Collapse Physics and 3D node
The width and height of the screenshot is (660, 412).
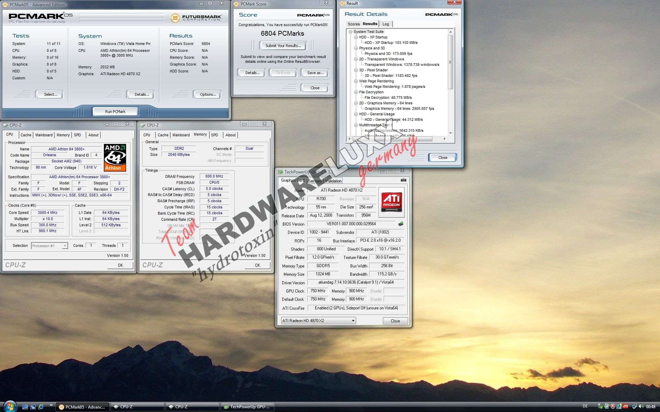[356, 48]
